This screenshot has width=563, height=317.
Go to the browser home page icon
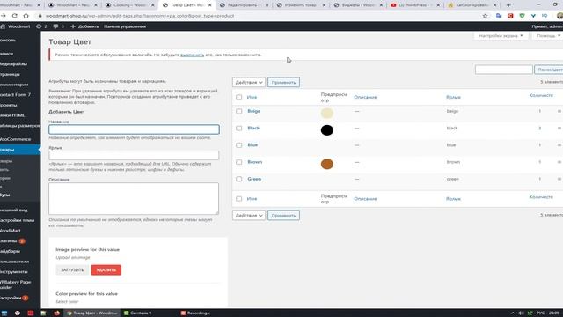[26, 16]
